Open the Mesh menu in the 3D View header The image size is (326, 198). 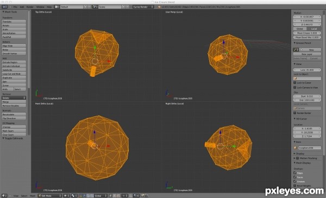(33, 195)
